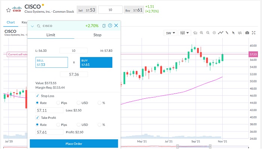Select the pencil drawing tool
This screenshot has height=149, width=262.
[227, 33]
